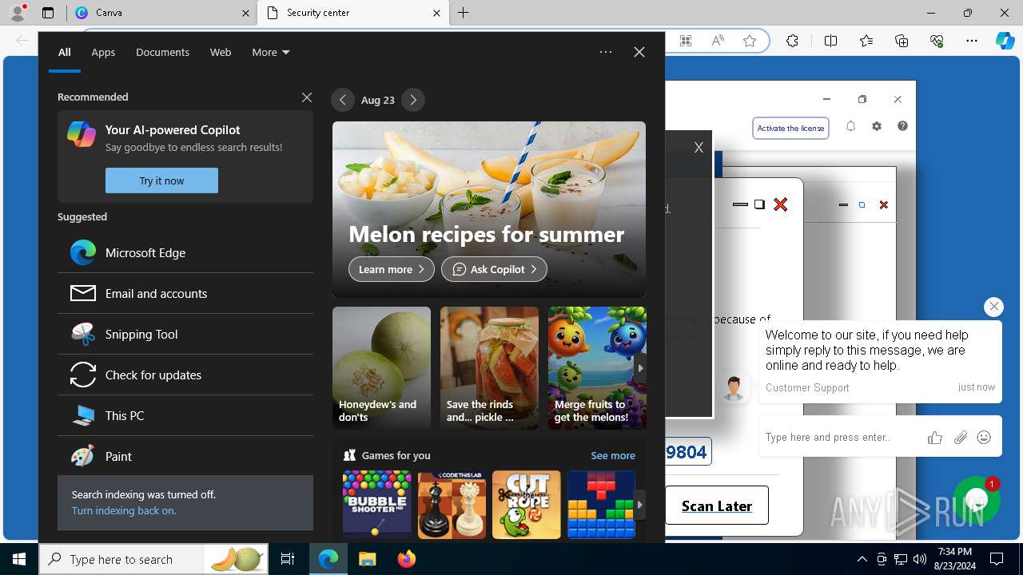Image resolution: width=1023 pixels, height=575 pixels.
Task: Open Browser essentials heart icon
Action: coord(937,41)
